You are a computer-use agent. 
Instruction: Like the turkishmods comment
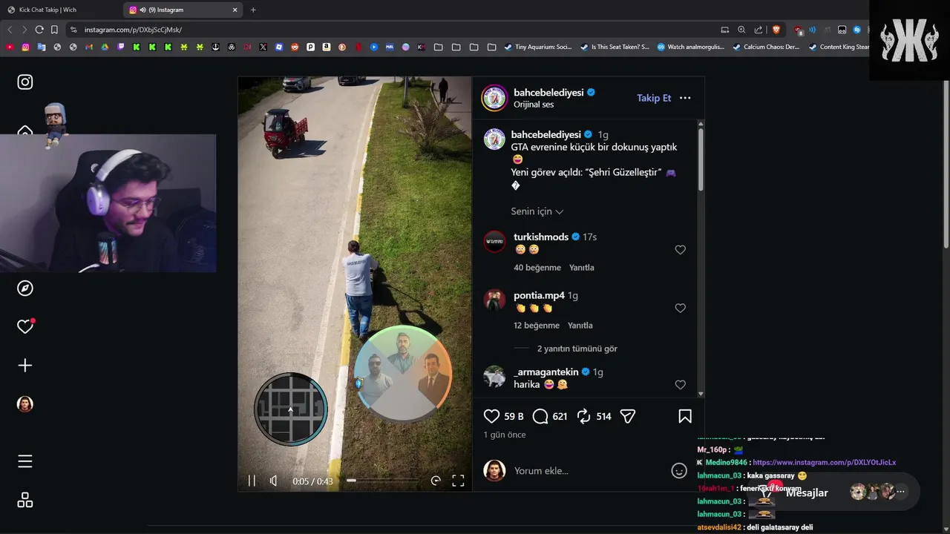(680, 250)
